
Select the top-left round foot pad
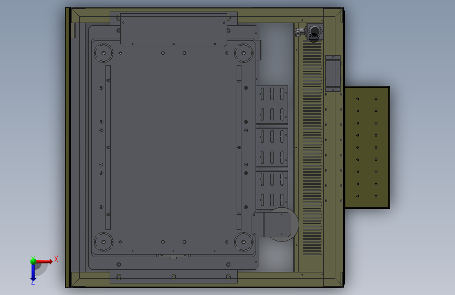coord(103,53)
